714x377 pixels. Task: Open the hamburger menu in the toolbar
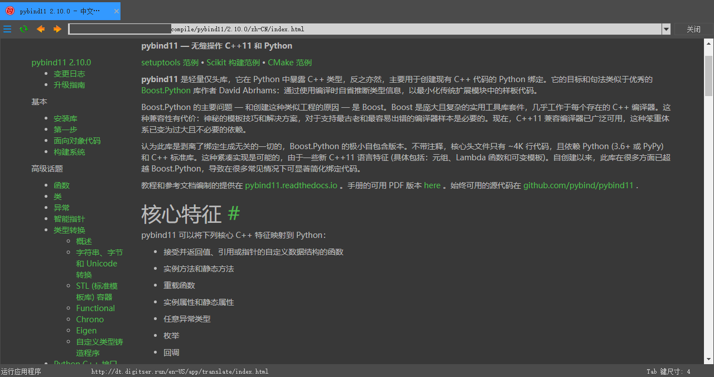pyautogui.click(x=7, y=29)
